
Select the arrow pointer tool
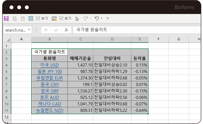tap(77, 19)
